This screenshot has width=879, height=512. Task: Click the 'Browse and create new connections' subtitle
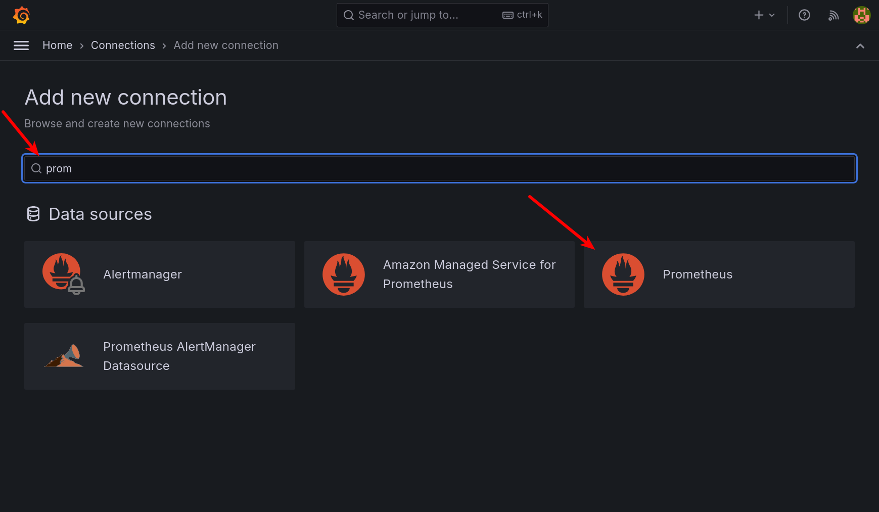[x=117, y=124]
